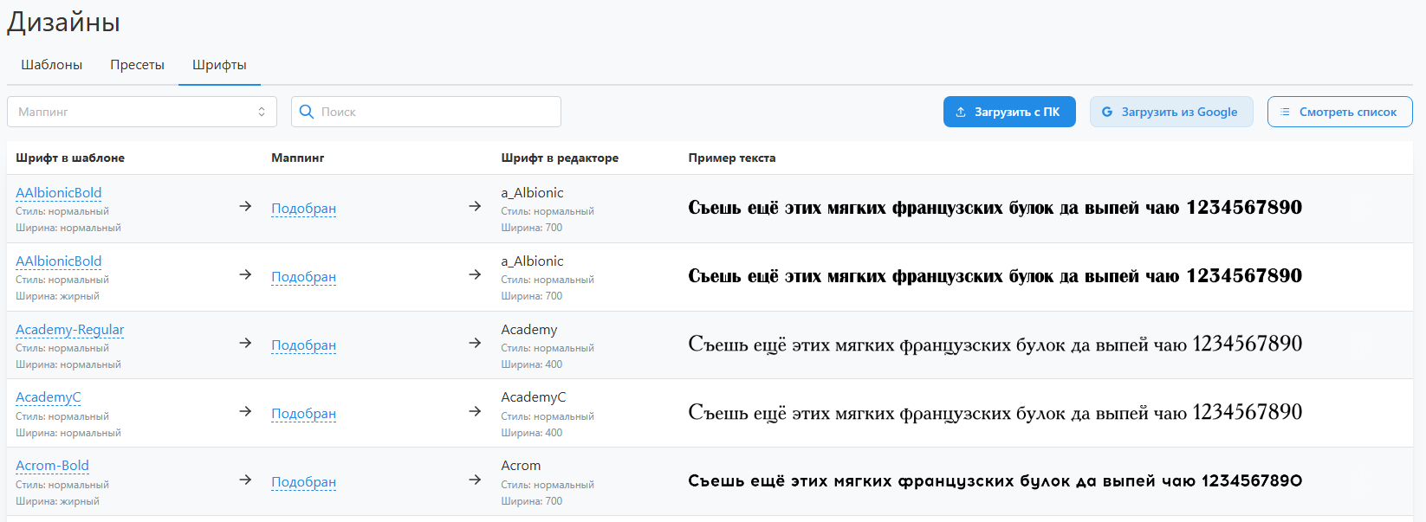This screenshot has width=1426, height=522.
Task: Click the Acrom sample text preview
Action: (x=995, y=481)
